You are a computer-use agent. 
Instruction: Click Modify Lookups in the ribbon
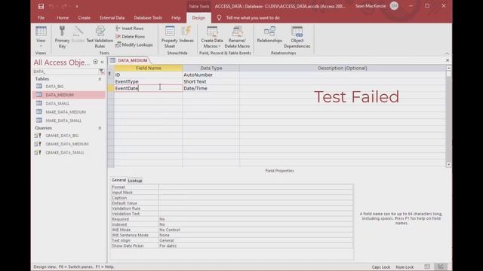134,45
